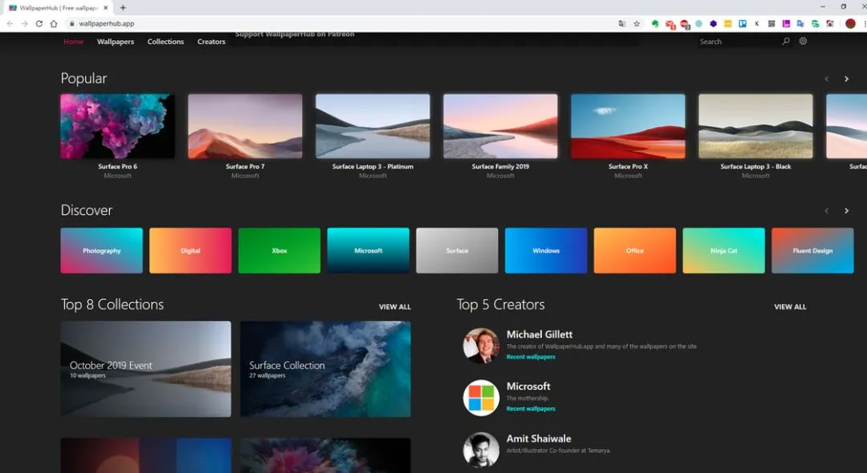Open the October 2019 Event collection

(x=146, y=370)
